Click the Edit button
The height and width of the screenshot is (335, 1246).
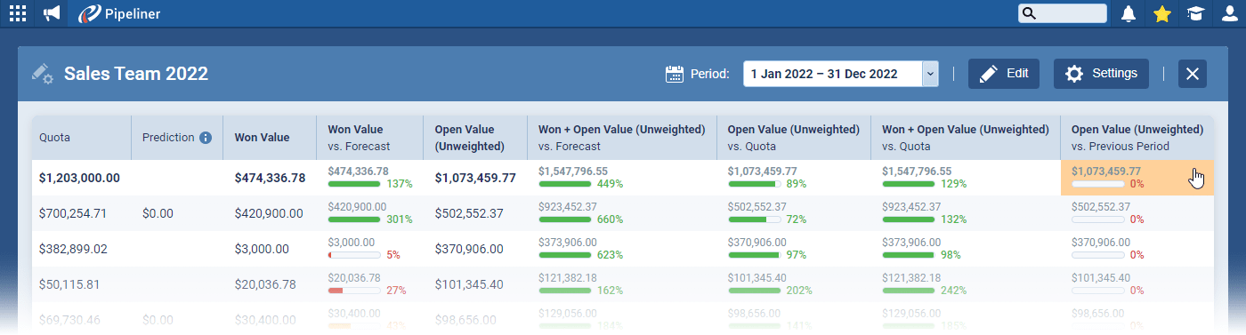coord(1004,74)
